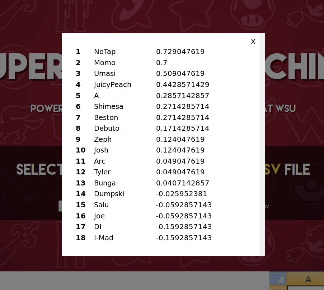Click Momo's score 0.7
This screenshot has width=324, height=290.
point(161,63)
